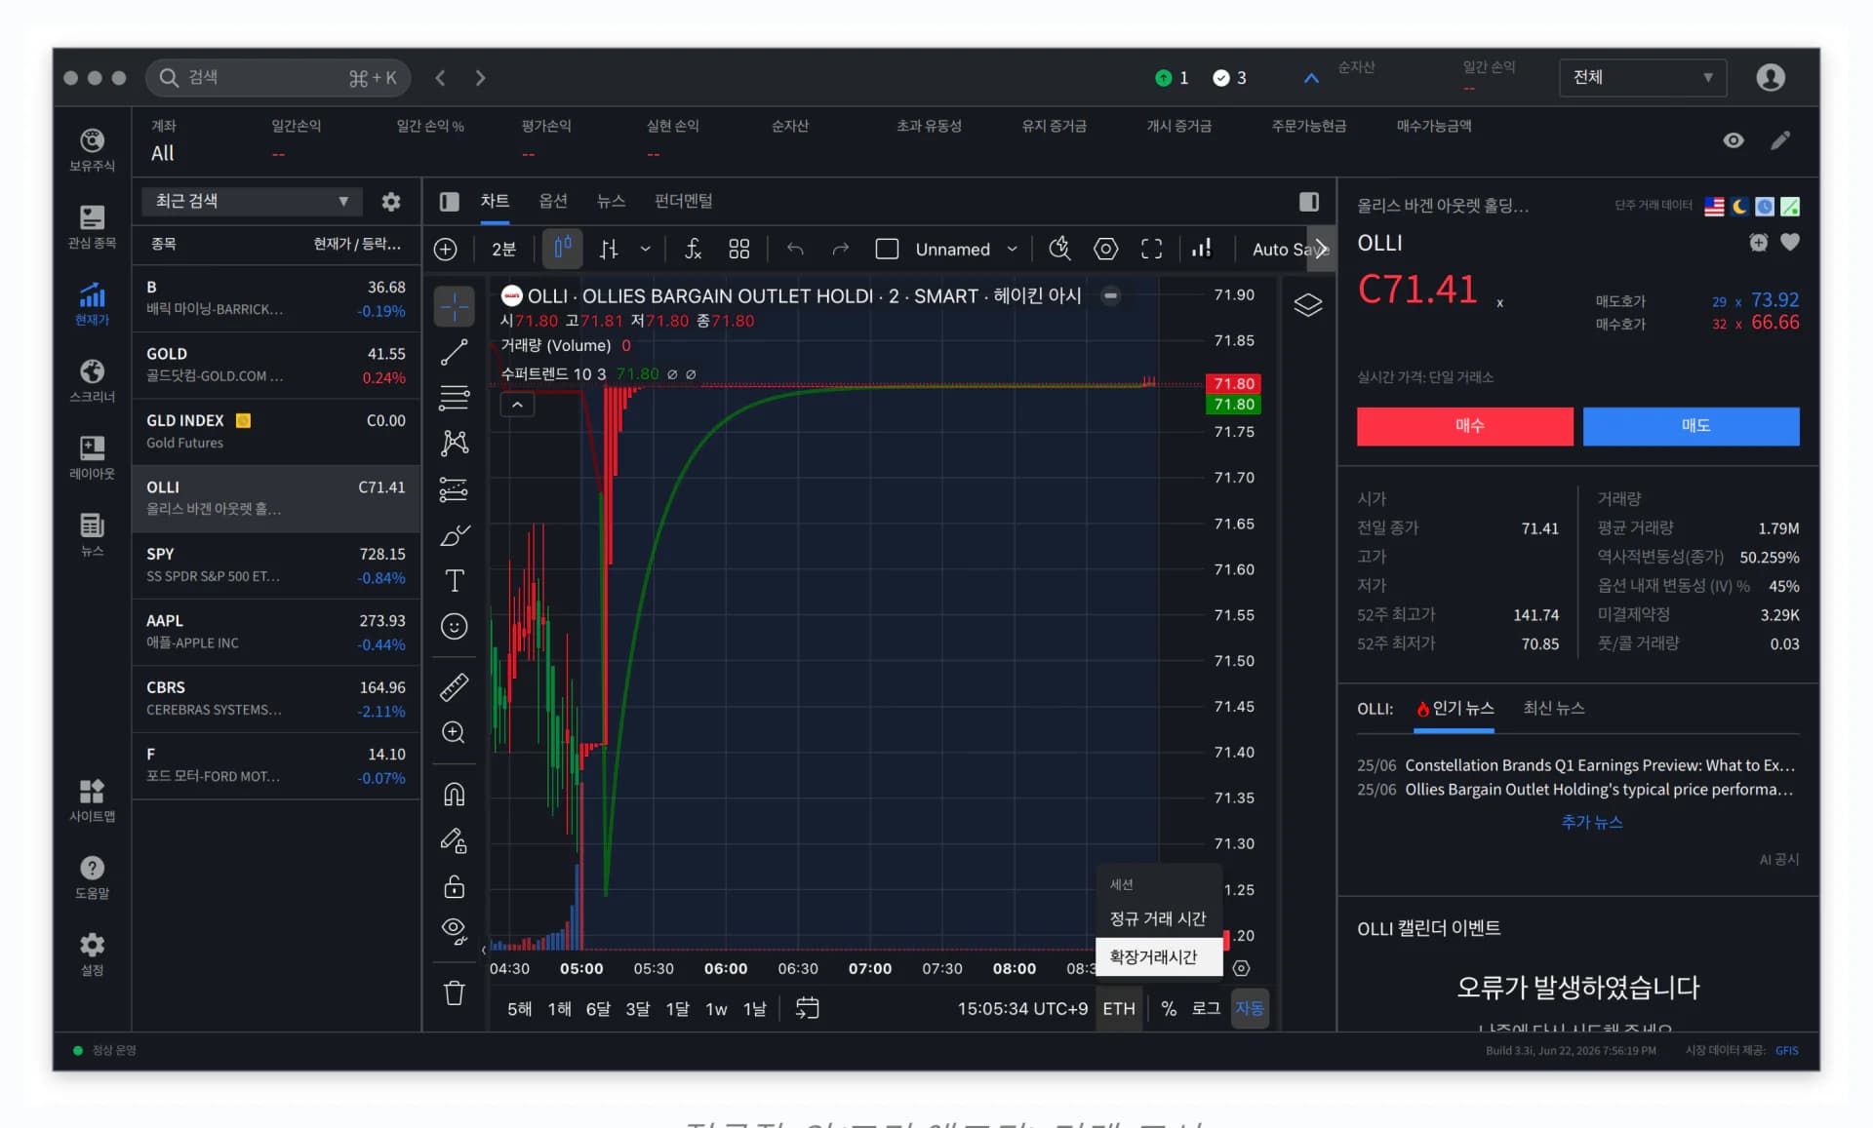
Task: Open the Constellation Brands Q1 Earnings headline
Action: pyautogui.click(x=1600, y=765)
